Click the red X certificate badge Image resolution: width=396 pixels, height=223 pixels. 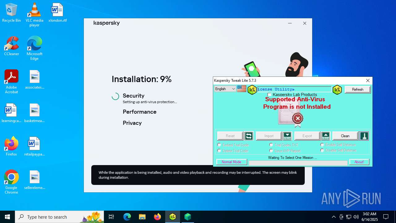pos(298,118)
